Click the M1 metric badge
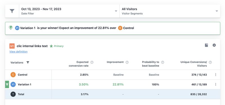Viewport: 225px width, 105px height. tap(12, 46)
